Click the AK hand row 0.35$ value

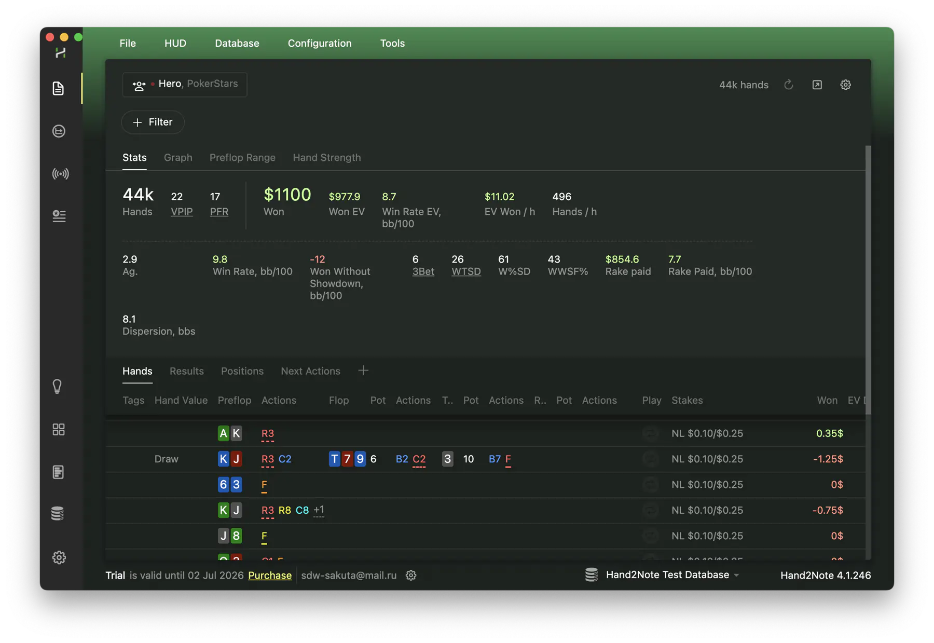(x=830, y=433)
